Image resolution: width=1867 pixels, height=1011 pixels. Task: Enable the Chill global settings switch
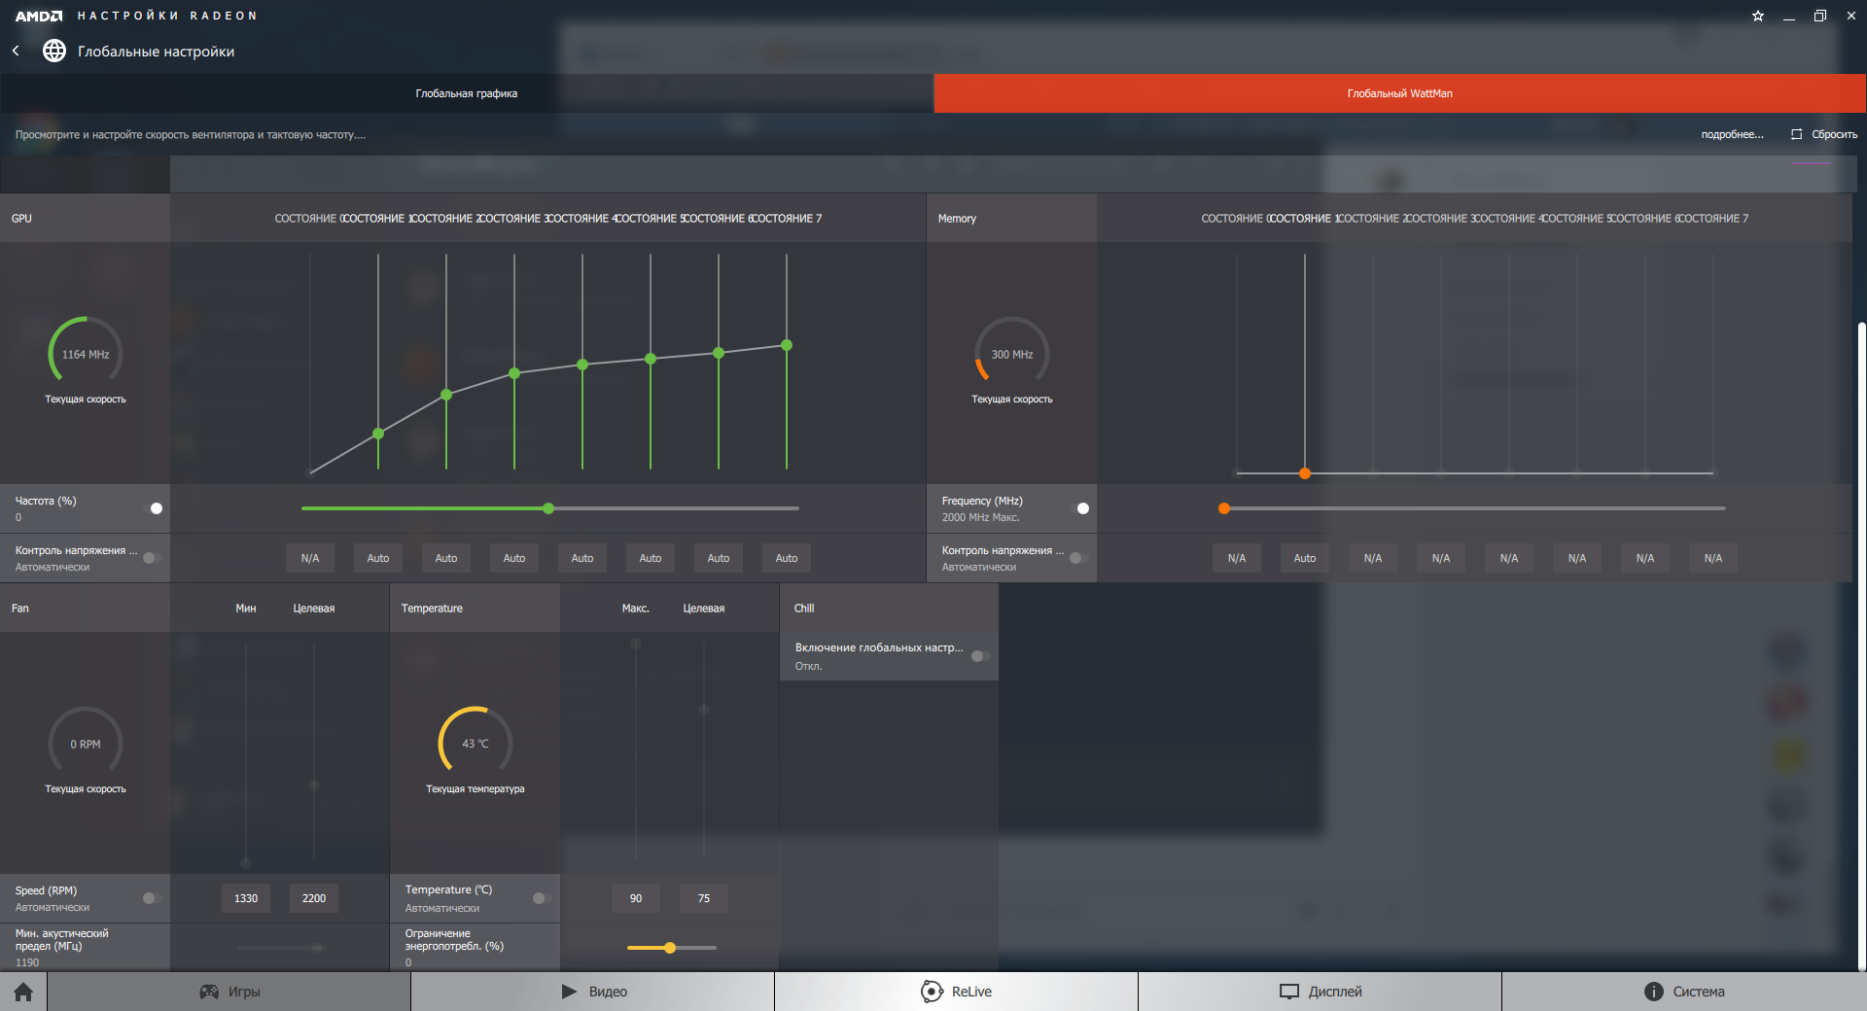980,656
